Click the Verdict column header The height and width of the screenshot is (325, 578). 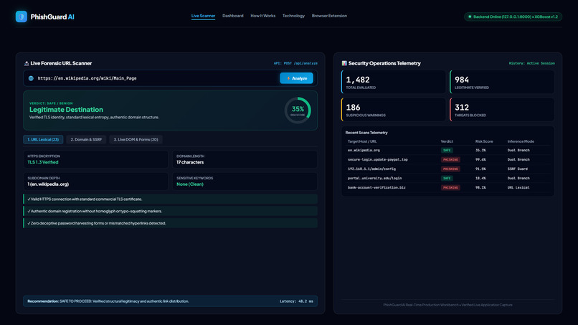point(447,141)
